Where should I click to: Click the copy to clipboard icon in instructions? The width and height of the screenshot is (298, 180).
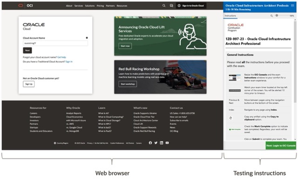click(x=231, y=118)
